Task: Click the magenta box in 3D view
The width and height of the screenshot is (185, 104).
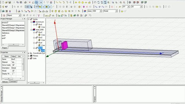Action: pyautogui.click(x=64, y=45)
